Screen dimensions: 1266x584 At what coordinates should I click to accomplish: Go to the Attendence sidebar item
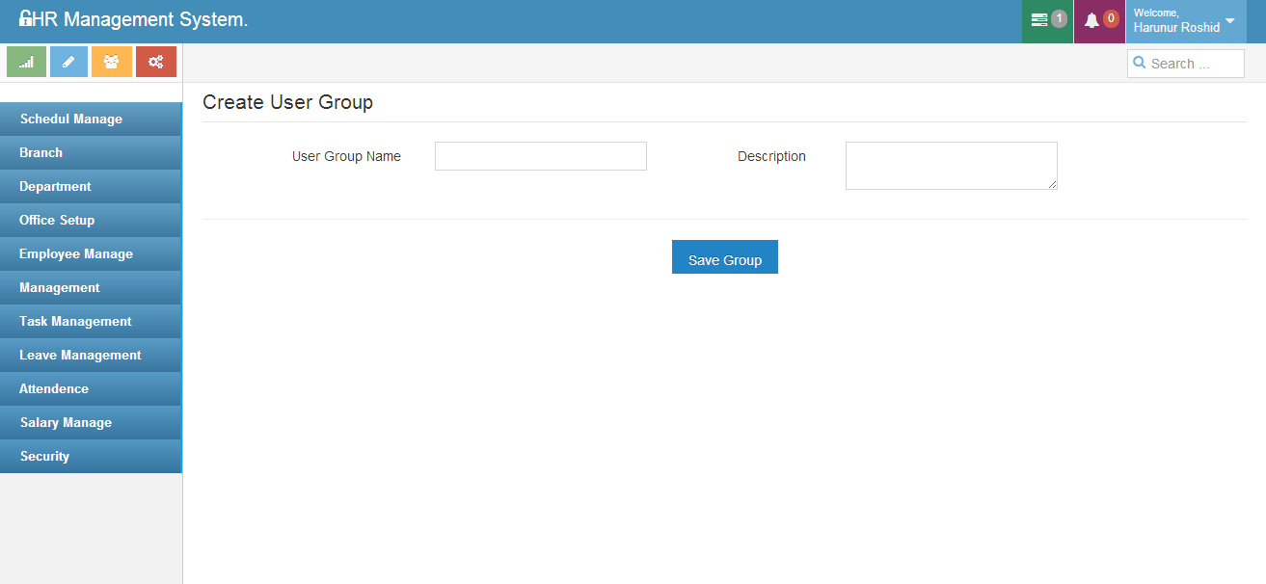[54, 389]
